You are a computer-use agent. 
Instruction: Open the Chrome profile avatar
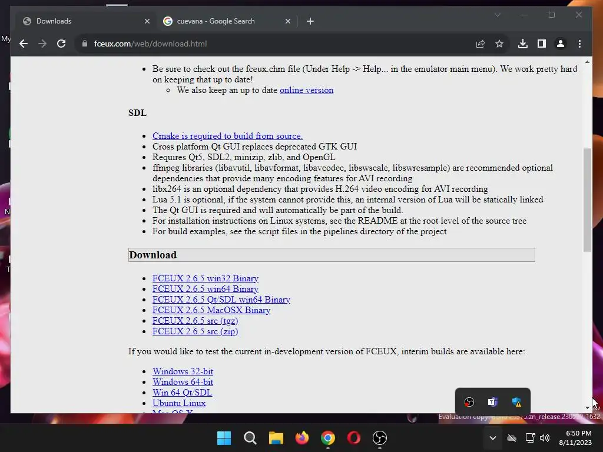pos(561,44)
